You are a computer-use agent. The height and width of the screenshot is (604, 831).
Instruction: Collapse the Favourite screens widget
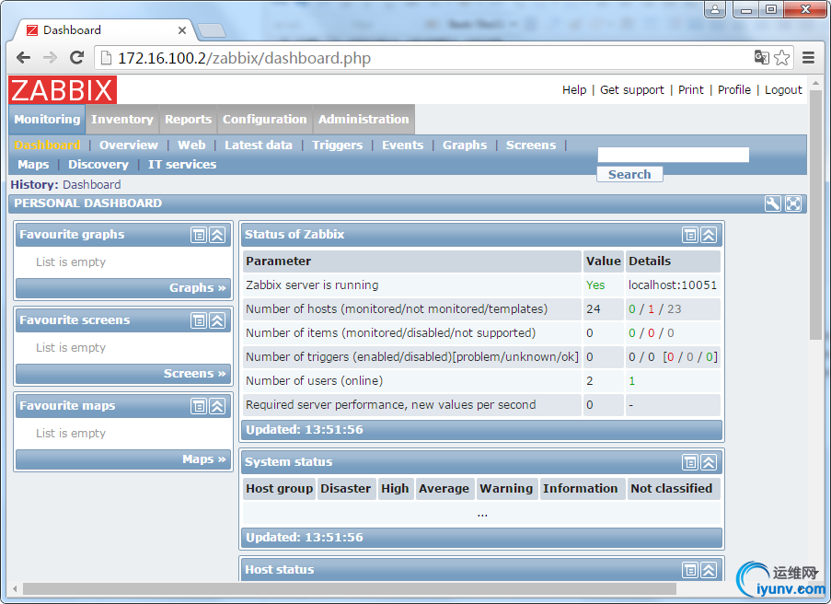(x=217, y=320)
